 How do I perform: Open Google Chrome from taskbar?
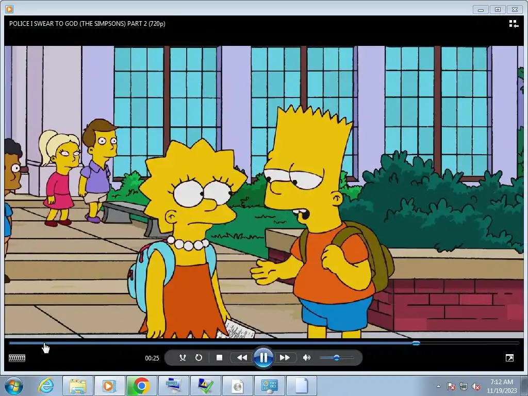click(x=141, y=386)
